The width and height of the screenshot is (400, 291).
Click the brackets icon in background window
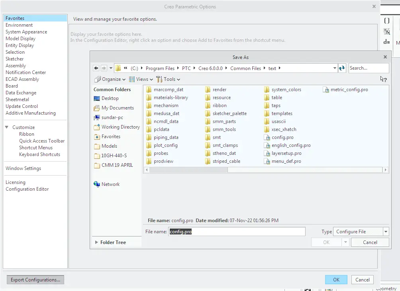[386, 21]
